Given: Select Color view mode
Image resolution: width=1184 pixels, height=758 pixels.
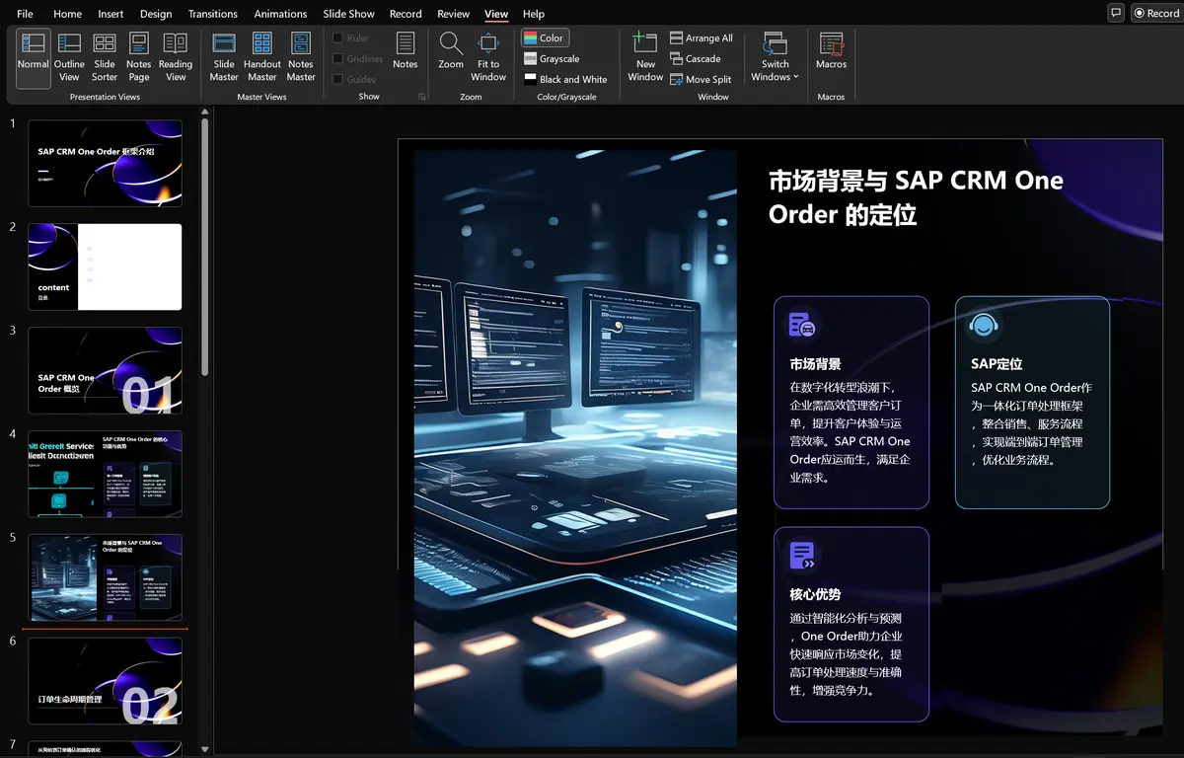Looking at the screenshot, I should click(x=545, y=38).
